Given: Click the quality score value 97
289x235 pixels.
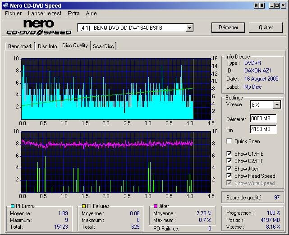Looking at the screenshot, I should tap(277, 198).
